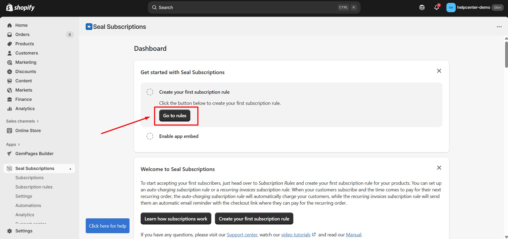
Task: Expand the Sales channels section
Action: click(x=23, y=121)
